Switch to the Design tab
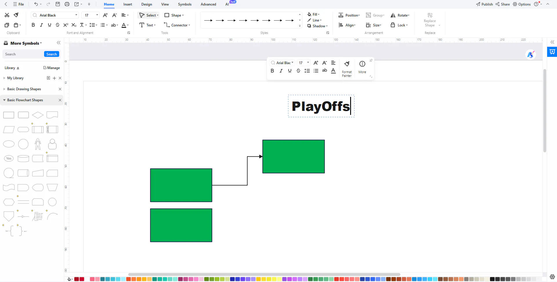 pyautogui.click(x=147, y=4)
